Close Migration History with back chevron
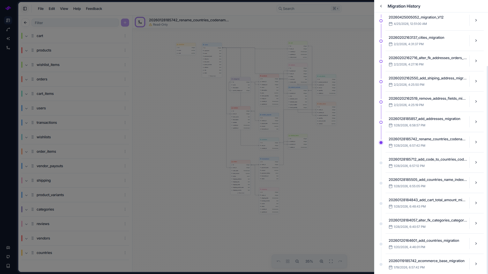The image size is (488, 274). click(x=381, y=6)
